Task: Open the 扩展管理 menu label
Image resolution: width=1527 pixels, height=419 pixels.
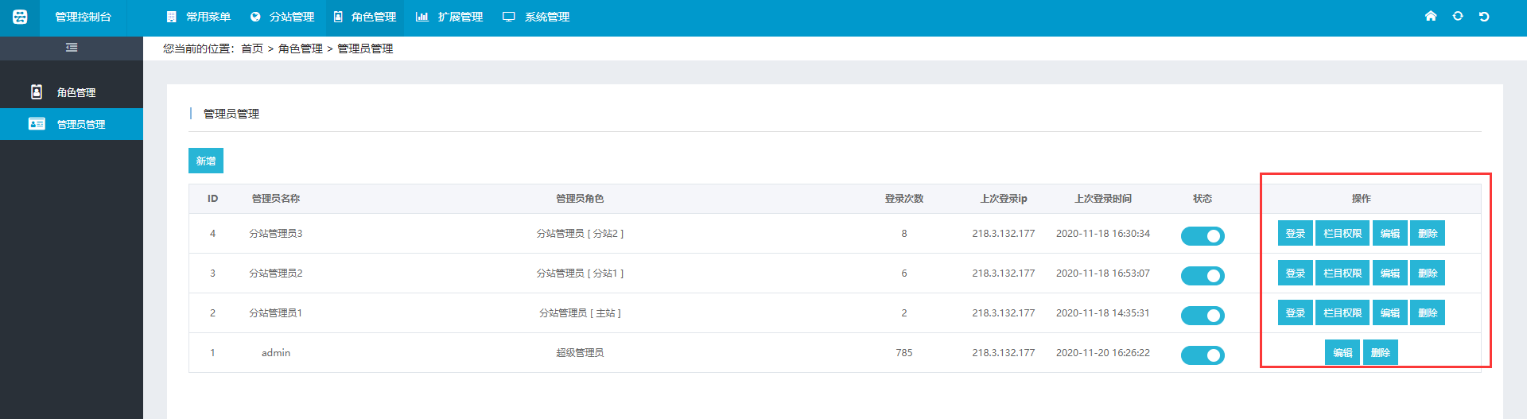Action: point(460,17)
